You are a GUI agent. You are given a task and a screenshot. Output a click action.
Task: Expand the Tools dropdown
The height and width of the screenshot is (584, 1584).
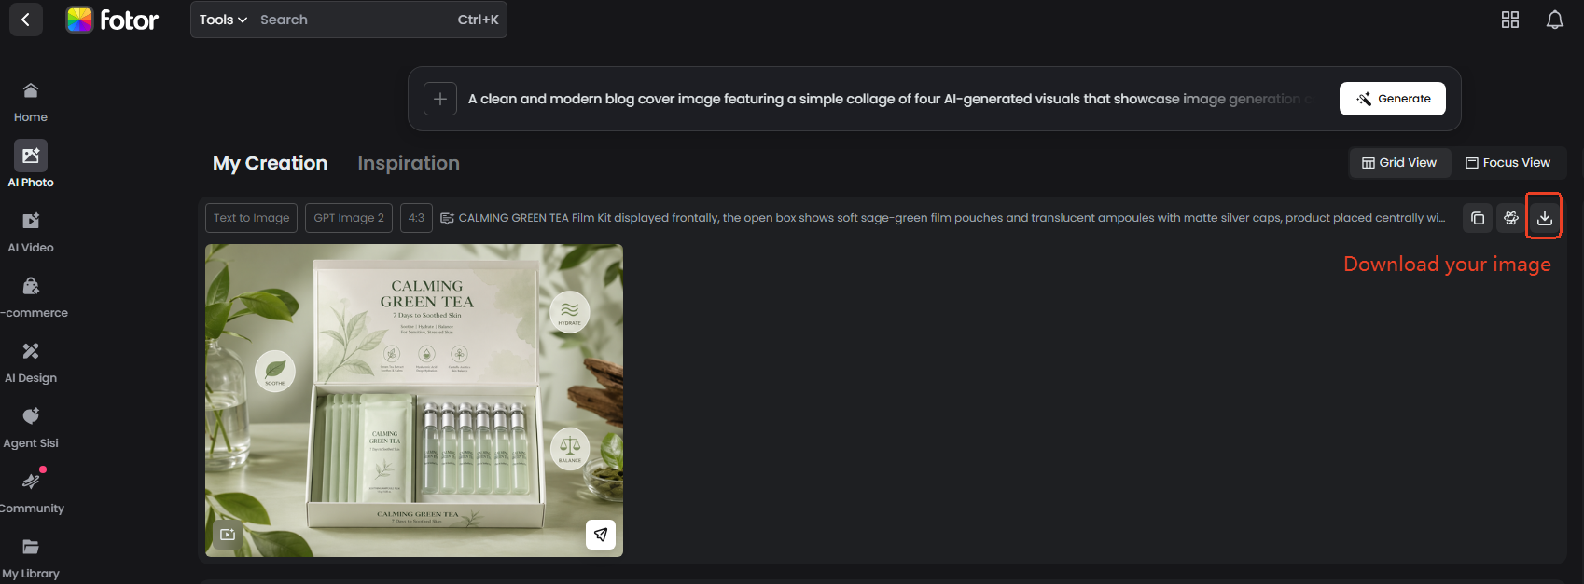223,20
